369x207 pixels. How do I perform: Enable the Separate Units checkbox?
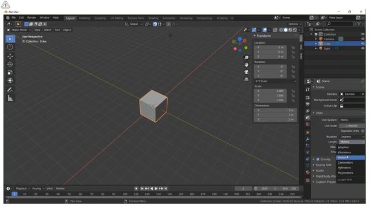363,131
